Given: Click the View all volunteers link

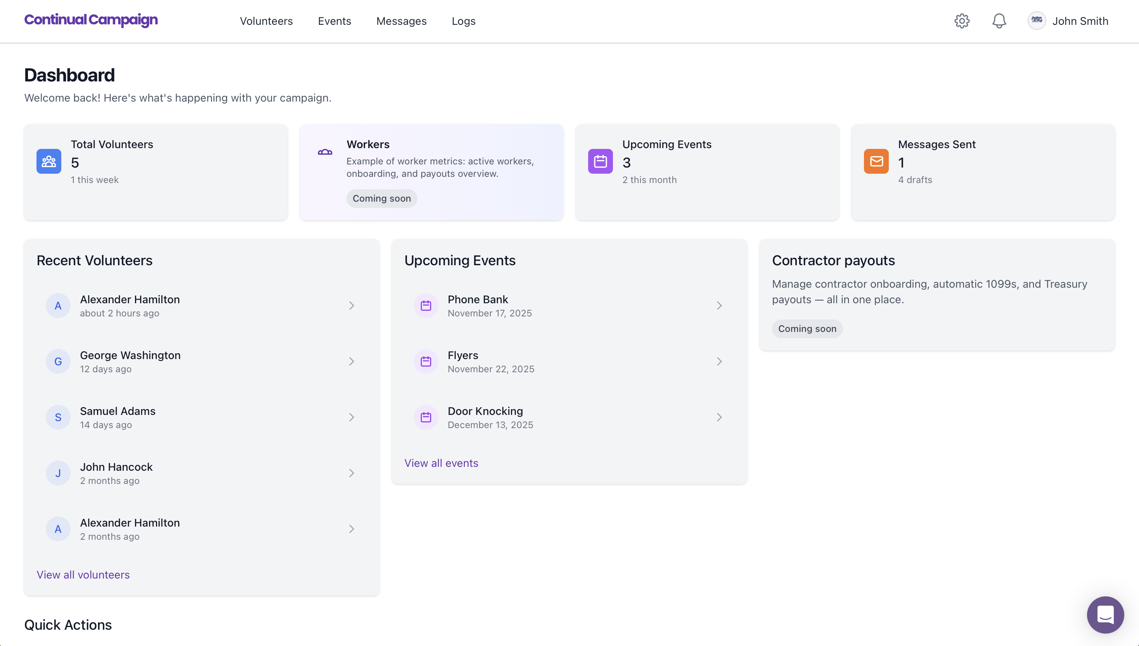Looking at the screenshot, I should click(x=83, y=575).
